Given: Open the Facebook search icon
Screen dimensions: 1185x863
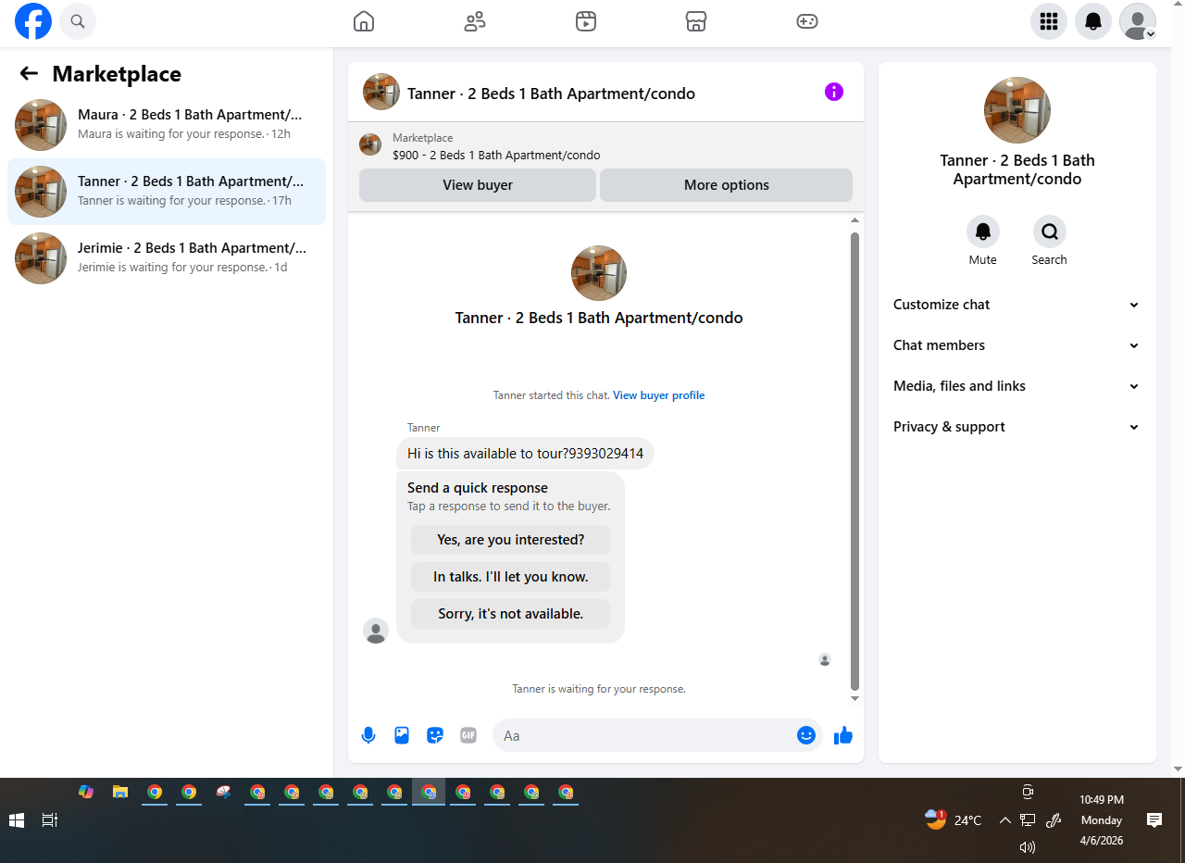Looking at the screenshot, I should tap(78, 21).
